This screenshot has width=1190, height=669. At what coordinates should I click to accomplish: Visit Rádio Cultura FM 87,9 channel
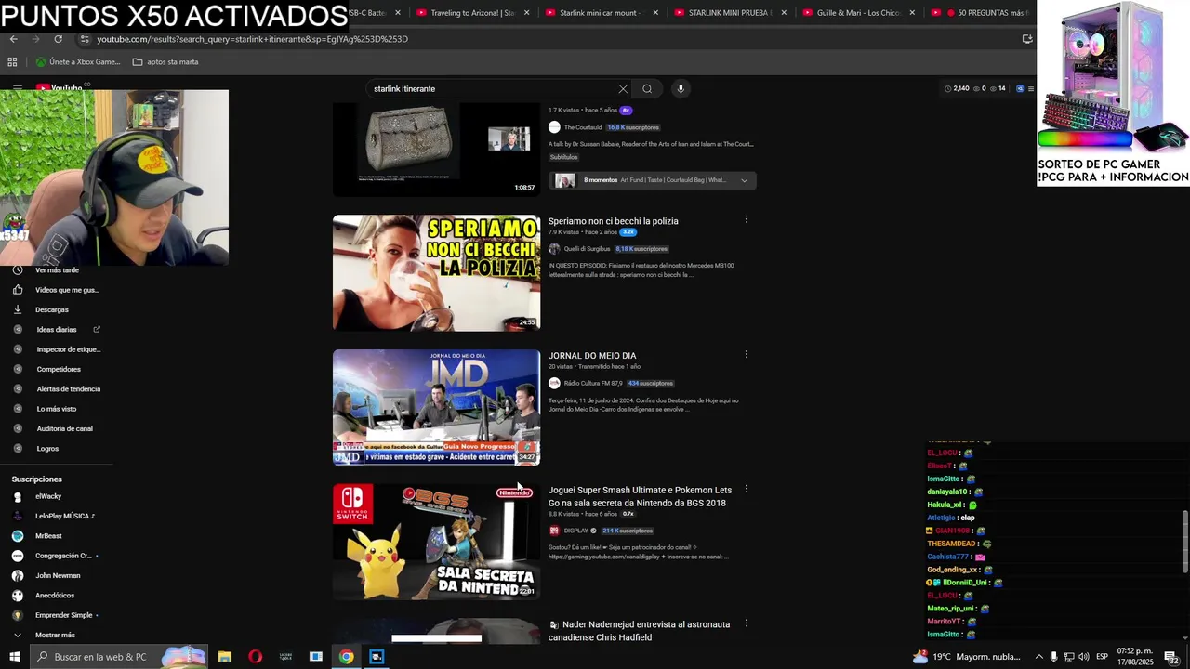point(592,383)
